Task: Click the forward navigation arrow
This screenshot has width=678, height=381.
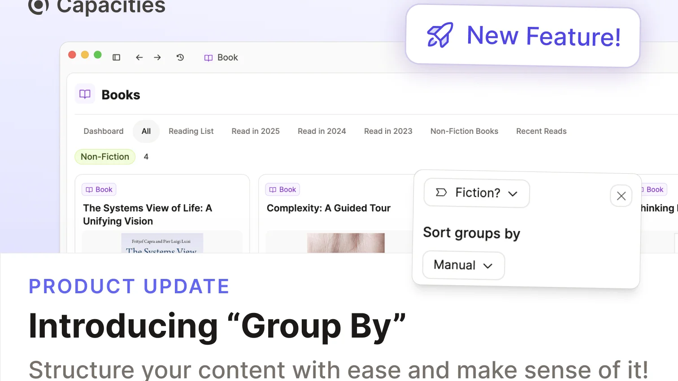Action: click(x=157, y=57)
